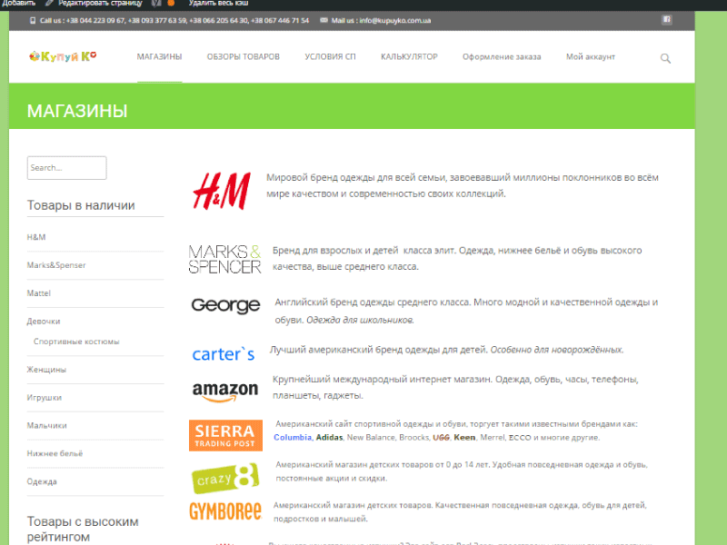
Task: Open the Игрушки sidebar category
Action: [x=44, y=398]
